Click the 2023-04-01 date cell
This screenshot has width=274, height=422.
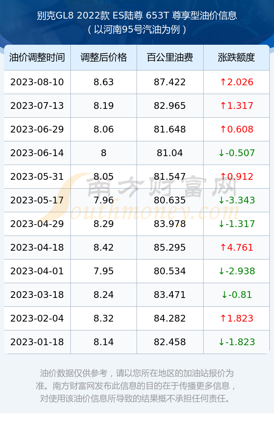(x=37, y=271)
